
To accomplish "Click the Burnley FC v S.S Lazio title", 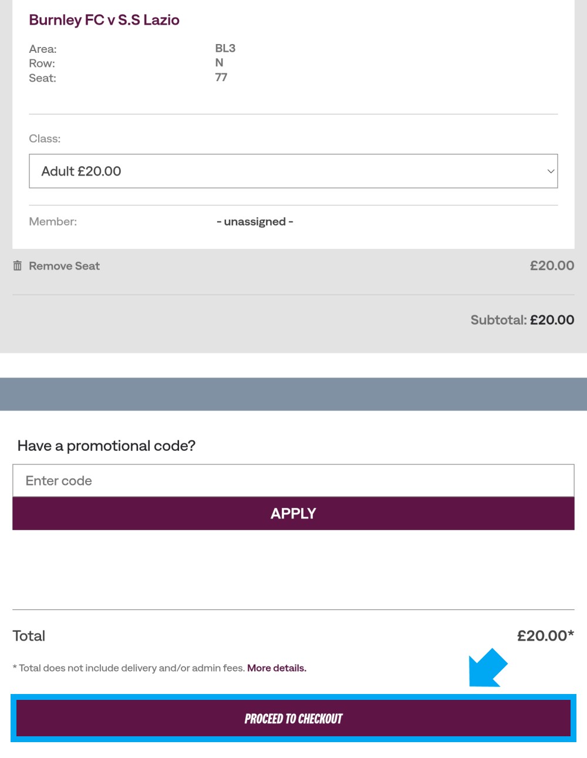I will point(104,20).
